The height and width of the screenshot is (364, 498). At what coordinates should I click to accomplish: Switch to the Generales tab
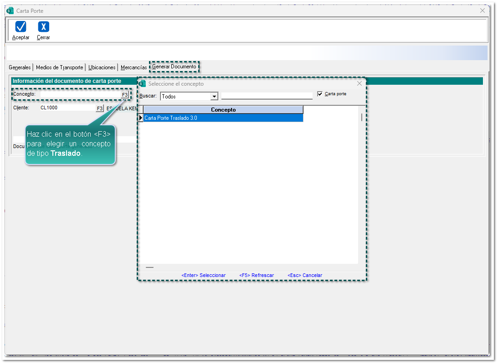tap(20, 67)
